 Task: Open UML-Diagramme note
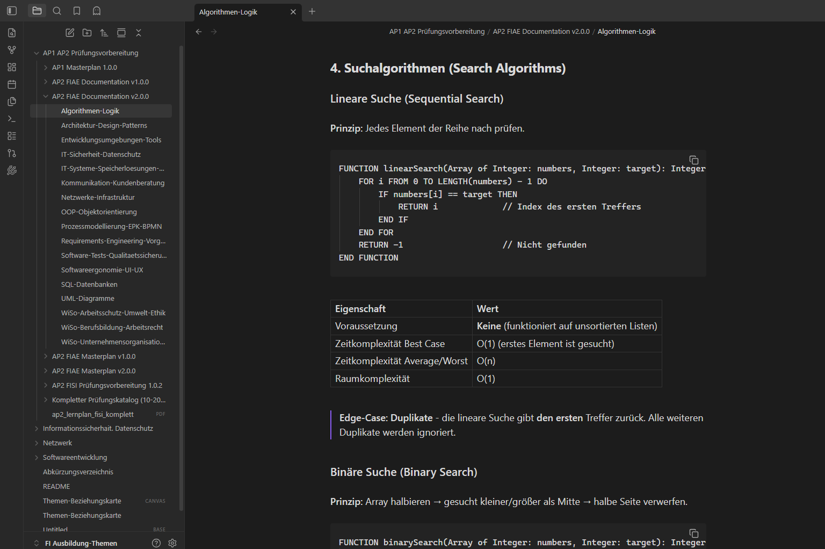point(88,298)
